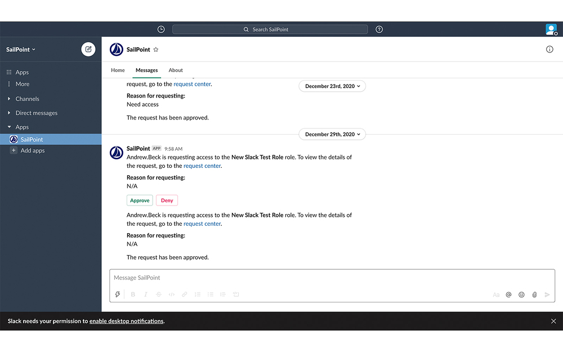
Task: Switch to the Messages tab
Action: pos(146,70)
